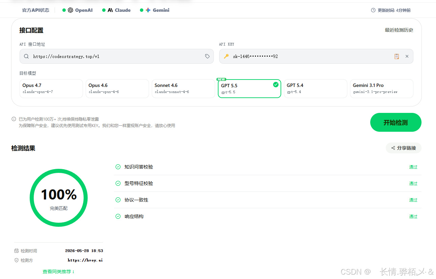Click the check icon beside 响应结构
Viewport: 436px width, 279px height.
118,216
